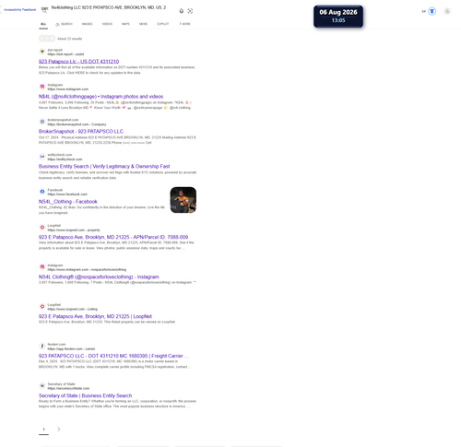The width and height of the screenshot is (461, 447).
Task: Click the entitycheck.com favicon
Action: point(42,157)
